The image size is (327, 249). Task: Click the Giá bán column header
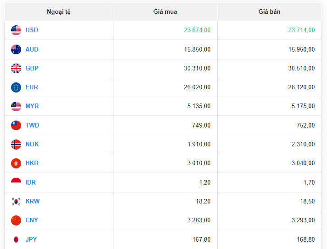[x=269, y=12]
